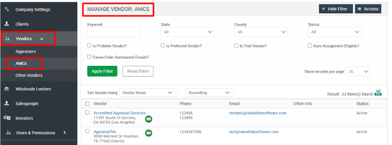Click Active status of Accredited Appraisal row
This screenshot has width=392, height=145.
coord(362,113)
